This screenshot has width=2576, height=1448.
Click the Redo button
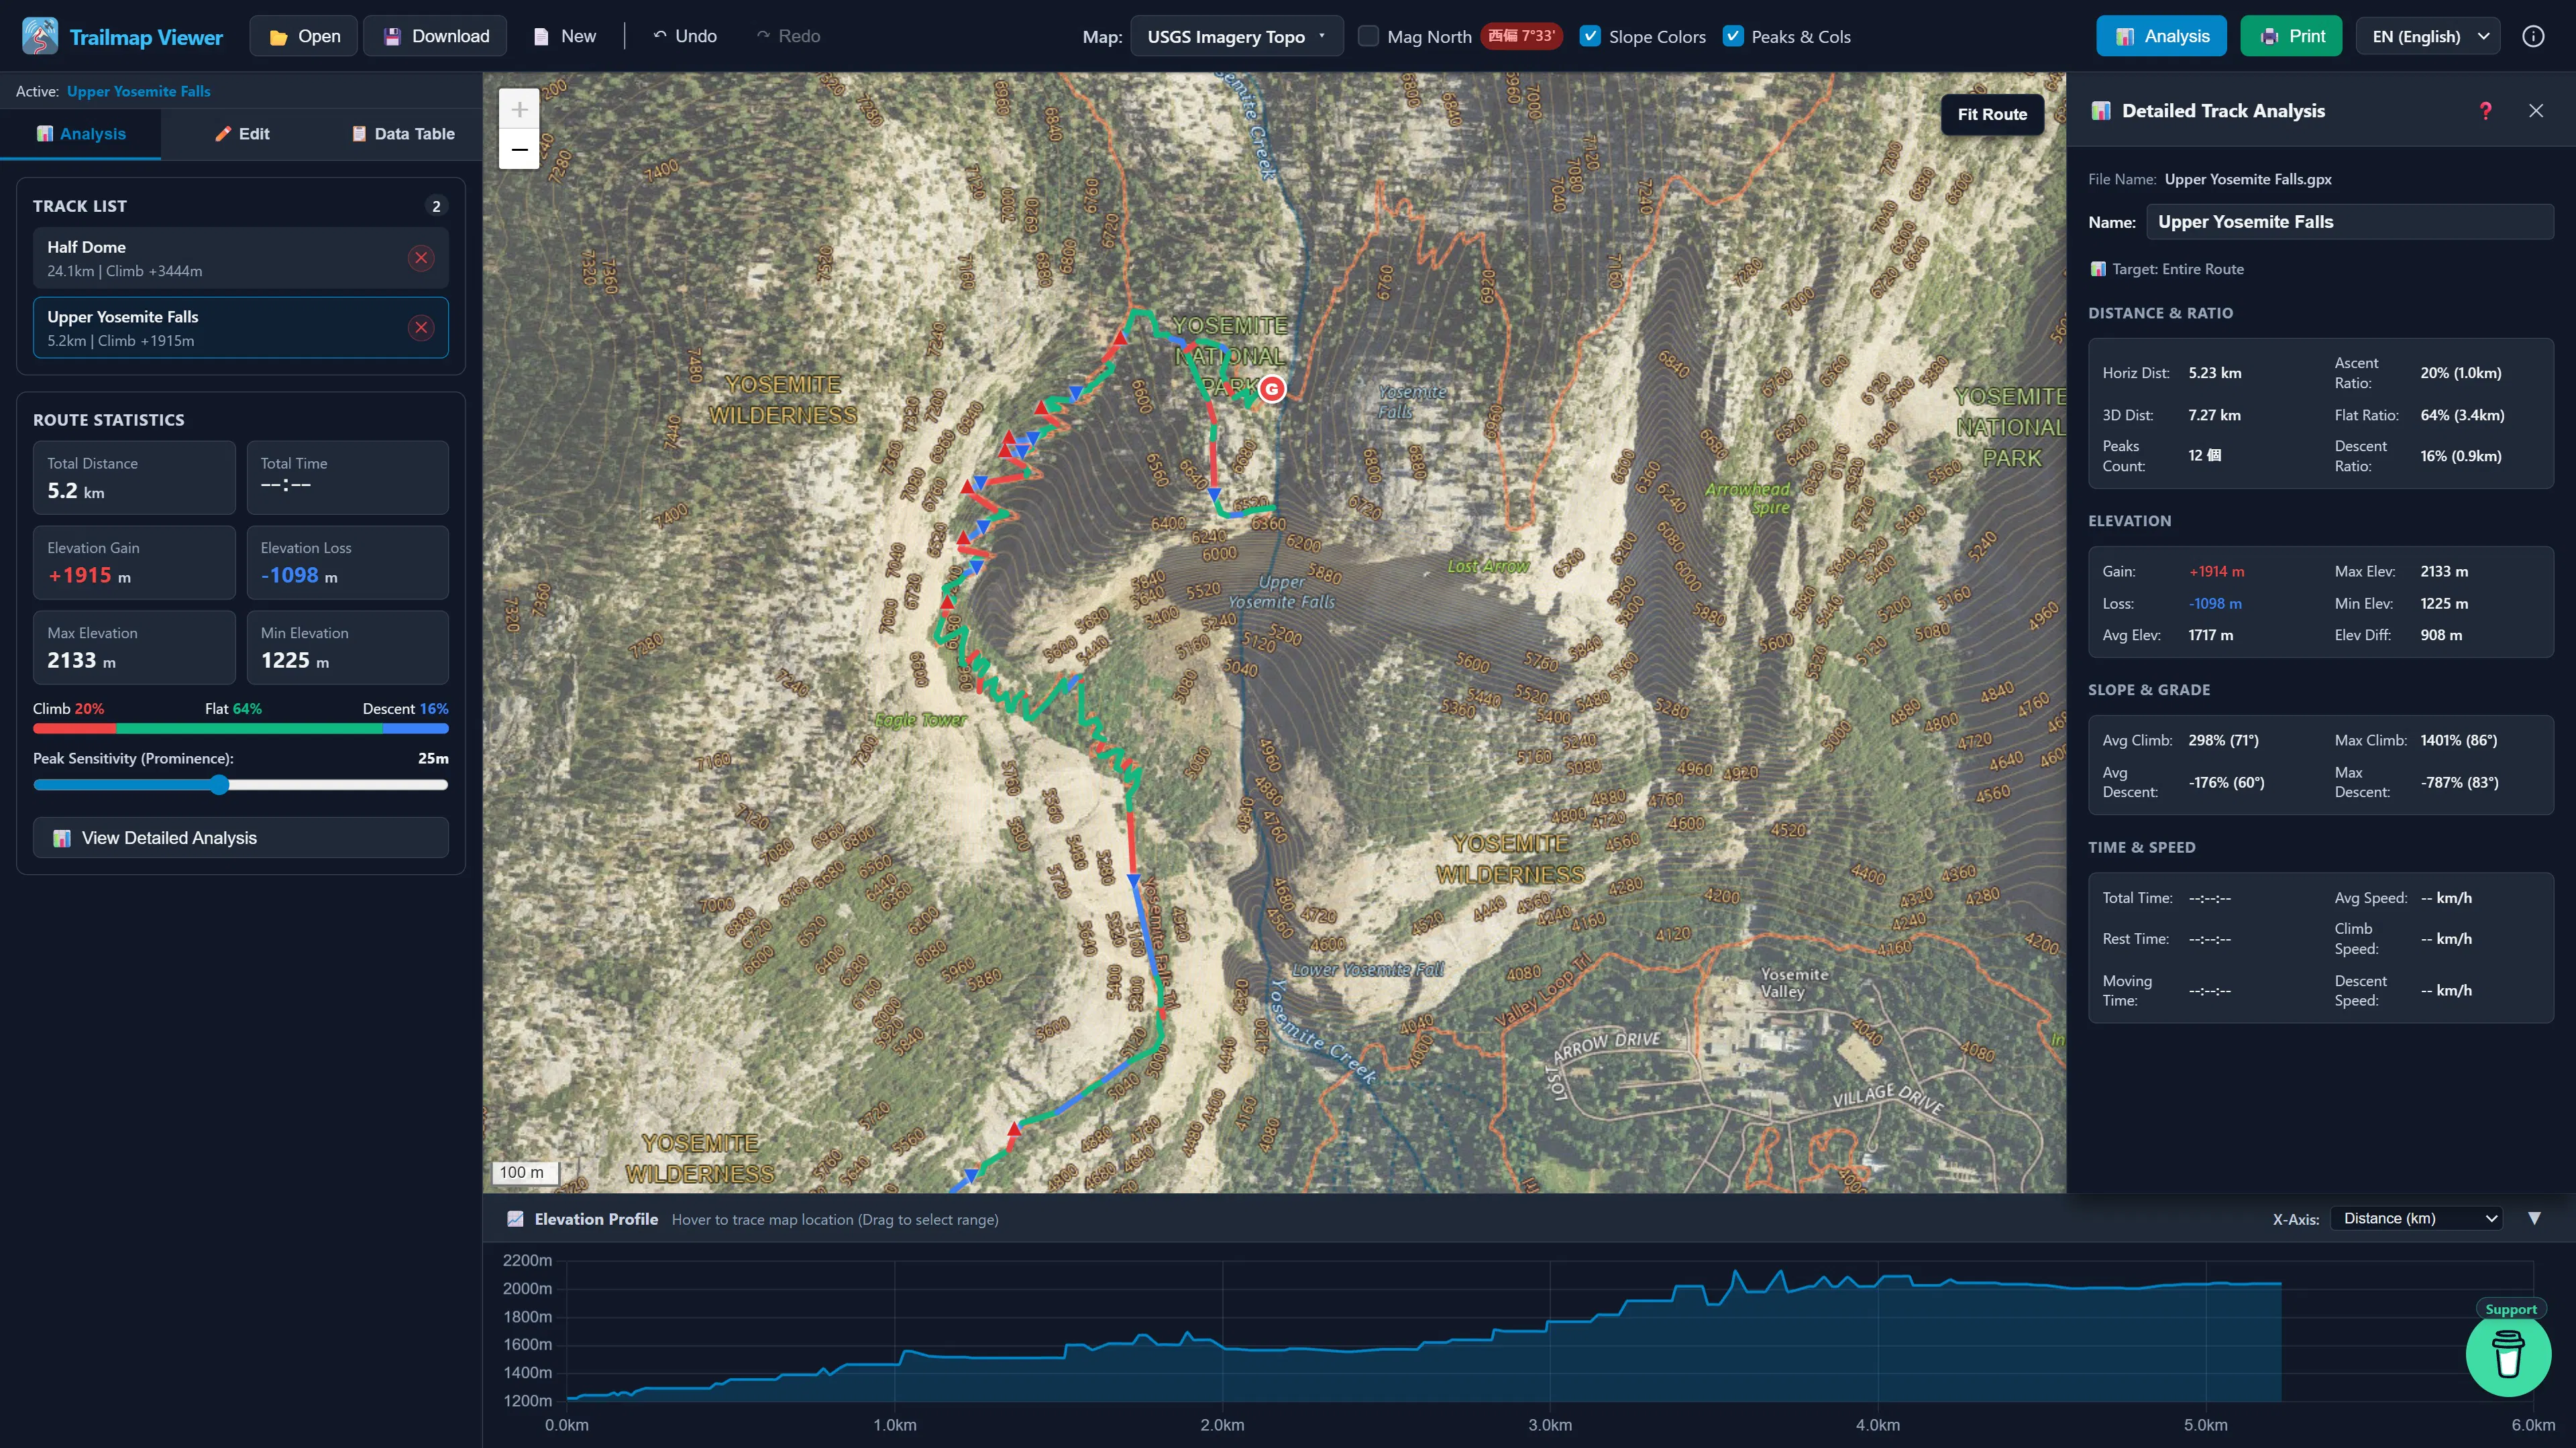(x=788, y=36)
